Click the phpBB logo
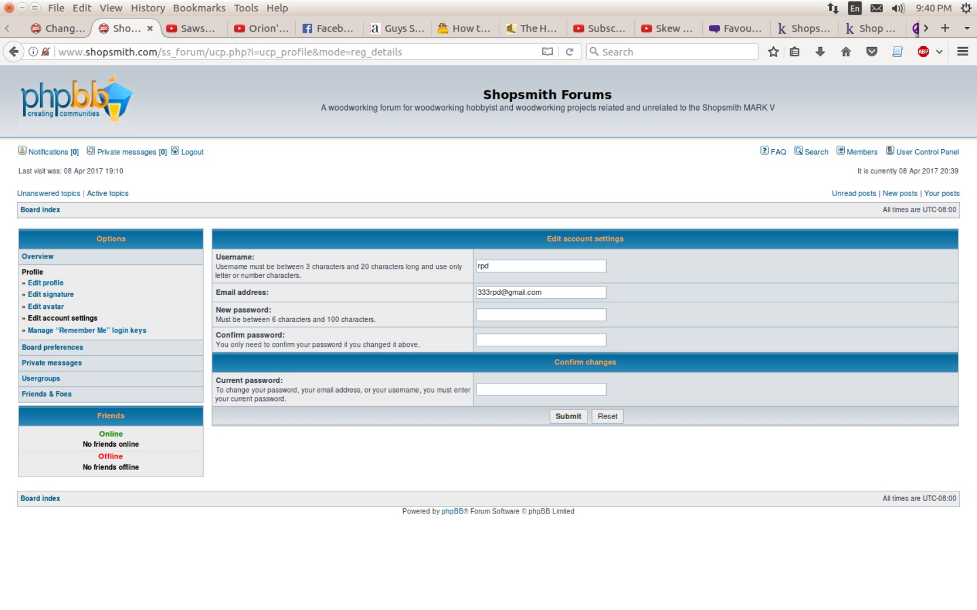 [x=76, y=99]
